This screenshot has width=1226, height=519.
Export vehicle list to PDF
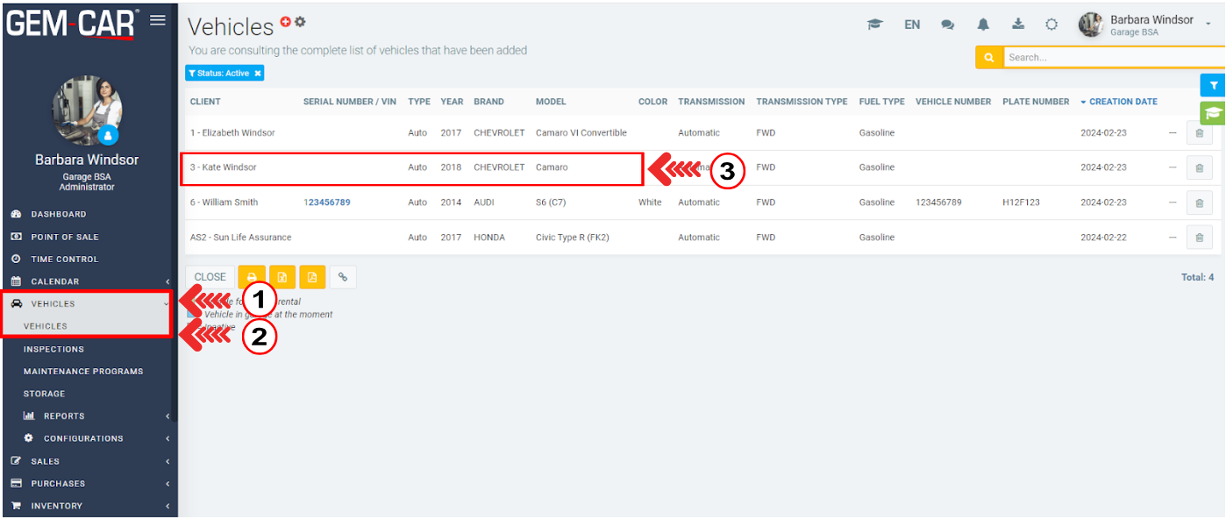312,277
